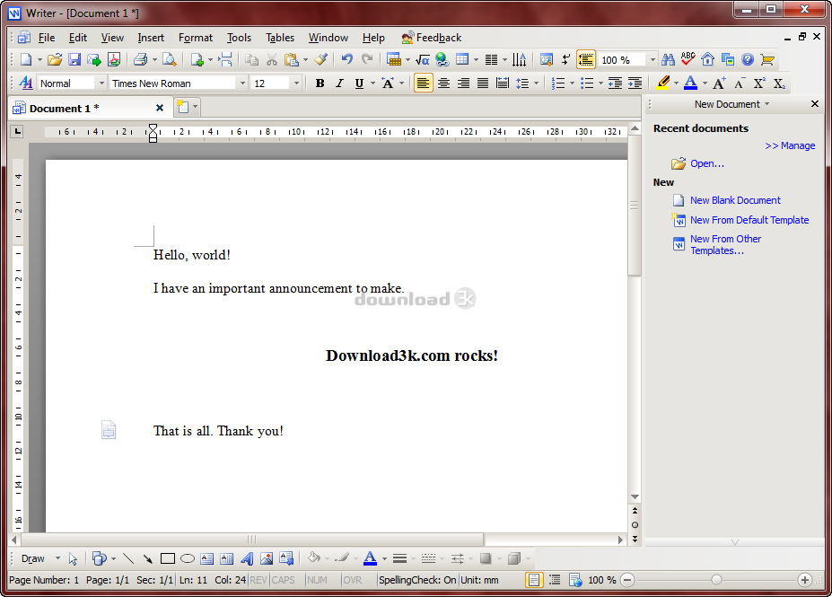832x597 pixels.
Task: Export the document as PDF
Action: (114, 59)
